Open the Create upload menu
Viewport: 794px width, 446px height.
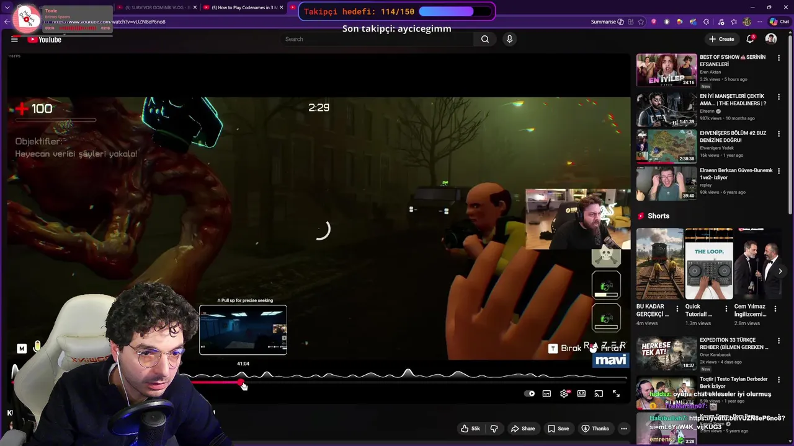[x=721, y=39]
